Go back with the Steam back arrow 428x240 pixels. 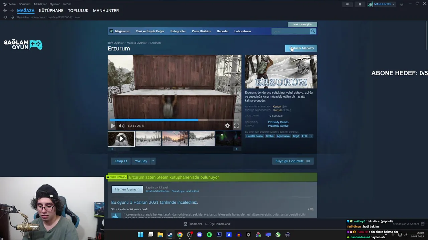coord(5,11)
